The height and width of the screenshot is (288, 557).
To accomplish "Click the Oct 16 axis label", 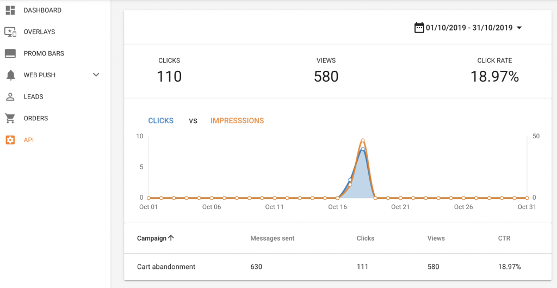I will tap(337, 207).
